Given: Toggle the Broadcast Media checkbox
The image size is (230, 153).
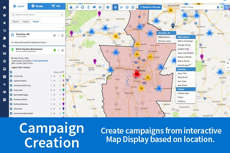Looking at the screenshot, I should click(x=11, y=99).
